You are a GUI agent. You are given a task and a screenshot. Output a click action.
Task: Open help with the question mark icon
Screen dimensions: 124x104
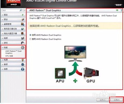[121, 10]
